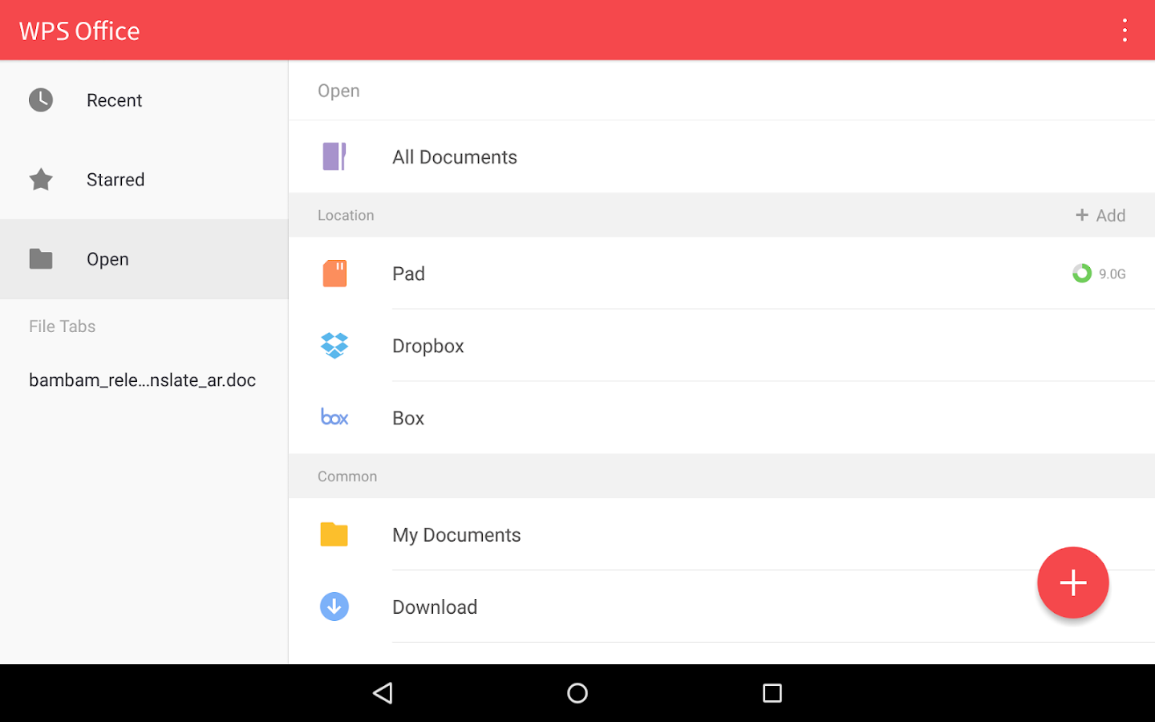Open the My Documents folder
The width and height of the screenshot is (1155, 722).
[722, 534]
